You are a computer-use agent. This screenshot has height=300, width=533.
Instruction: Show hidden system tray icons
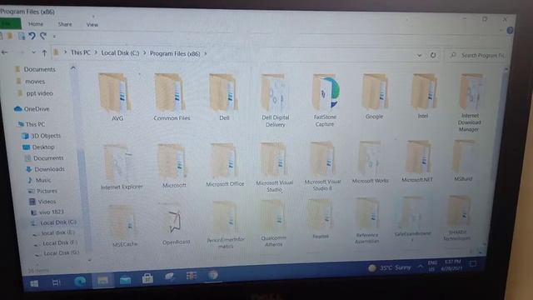pyautogui.click(x=421, y=267)
